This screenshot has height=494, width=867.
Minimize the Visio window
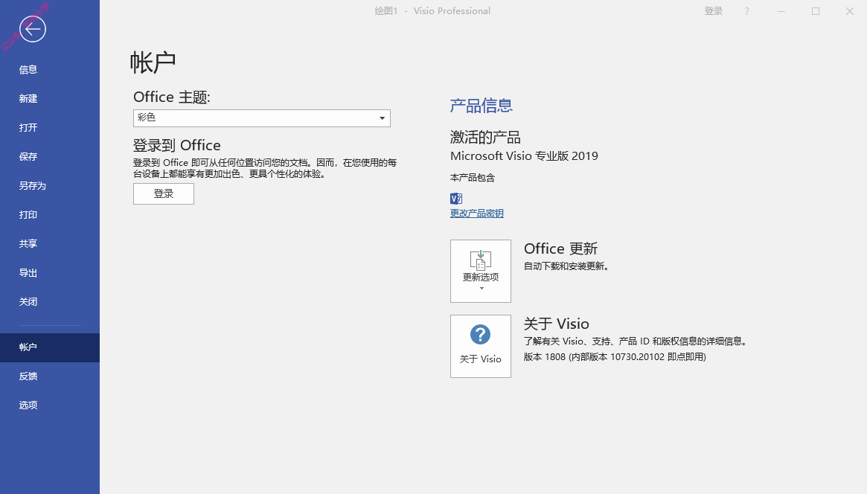[781, 11]
